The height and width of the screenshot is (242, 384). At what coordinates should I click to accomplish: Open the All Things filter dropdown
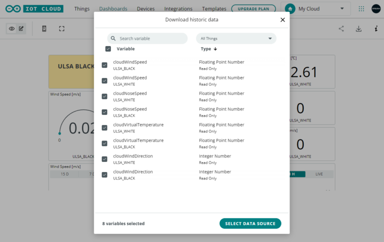pyautogui.click(x=236, y=38)
